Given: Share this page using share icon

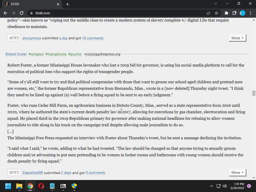Looking at the screenshot, I should tap(208, 13).
